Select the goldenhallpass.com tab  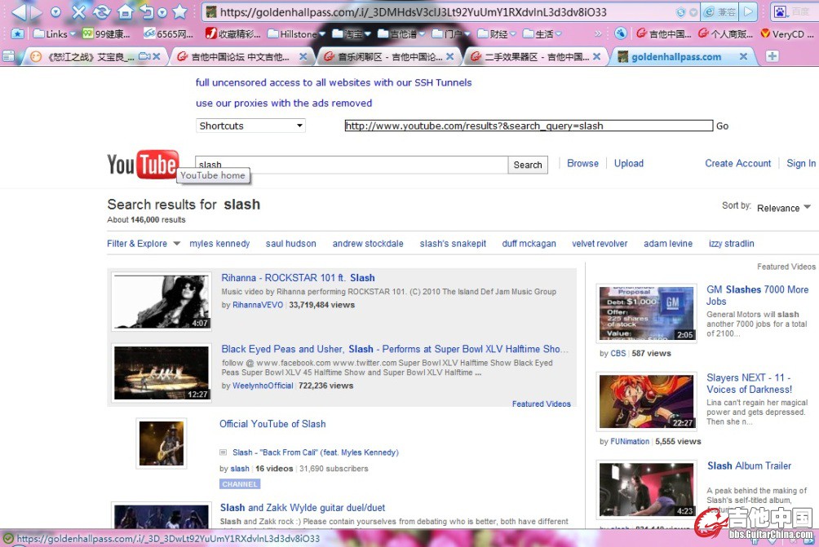pos(676,56)
